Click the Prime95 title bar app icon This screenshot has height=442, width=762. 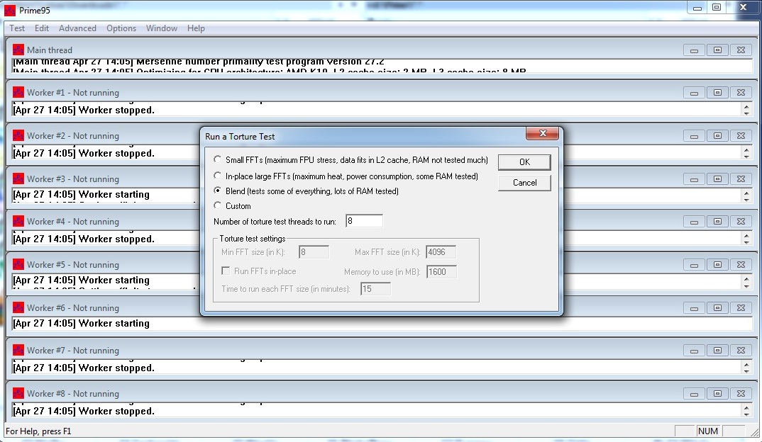[x=9, y=10]
